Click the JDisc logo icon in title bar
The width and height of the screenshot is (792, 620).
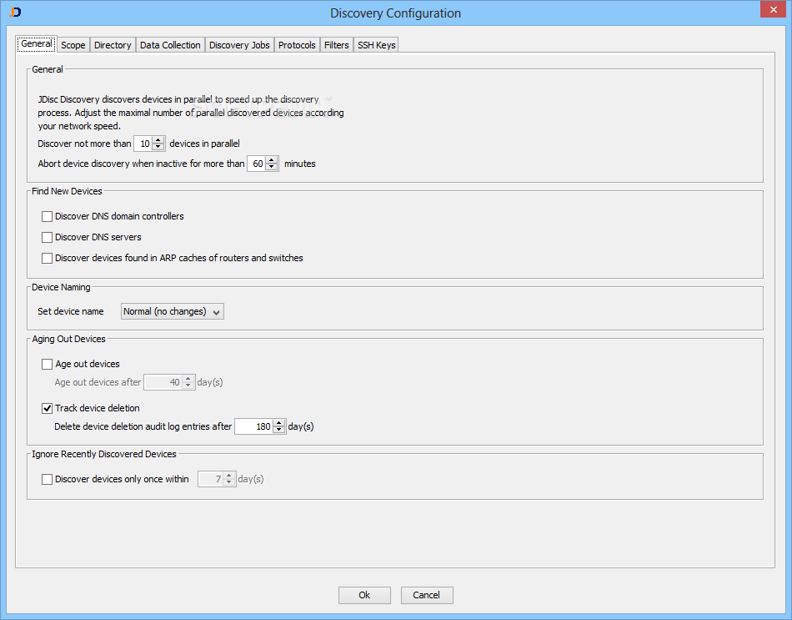(15, 13)
